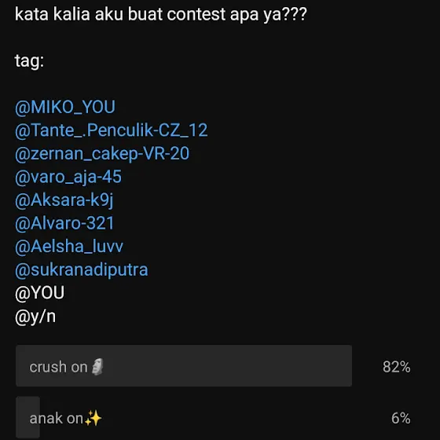Image resolution: width=440 pixels, height=440 pixels.
Task: Go to the @sukranadiputra profile
Action: pyautogui.click(x=82, y=270)
